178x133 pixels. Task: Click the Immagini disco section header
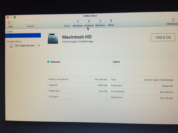pyautogui.click(x=14, y=42)
